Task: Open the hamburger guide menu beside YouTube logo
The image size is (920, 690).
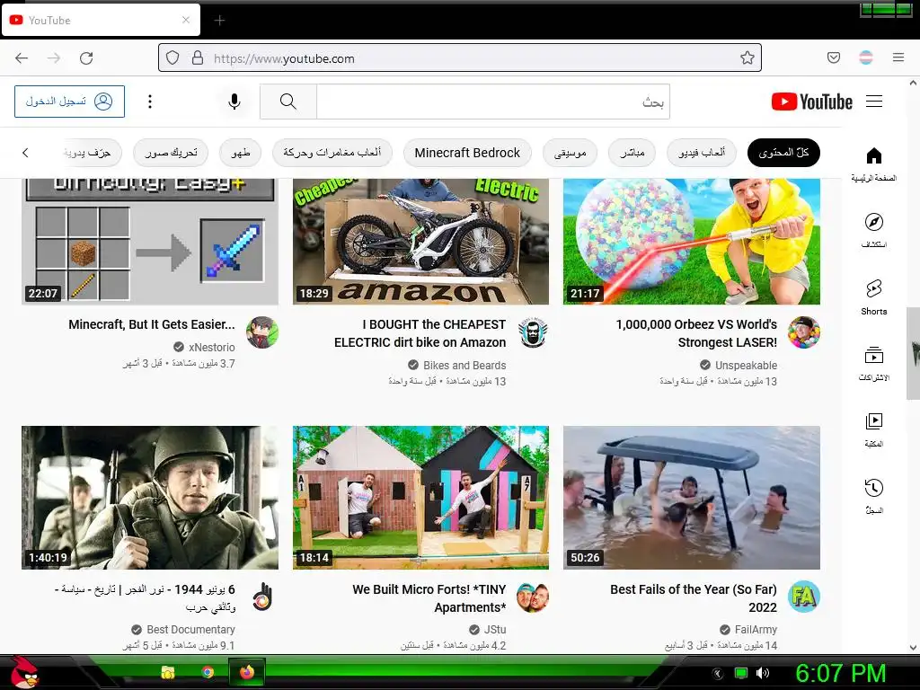Action: (x=874, y=102)
